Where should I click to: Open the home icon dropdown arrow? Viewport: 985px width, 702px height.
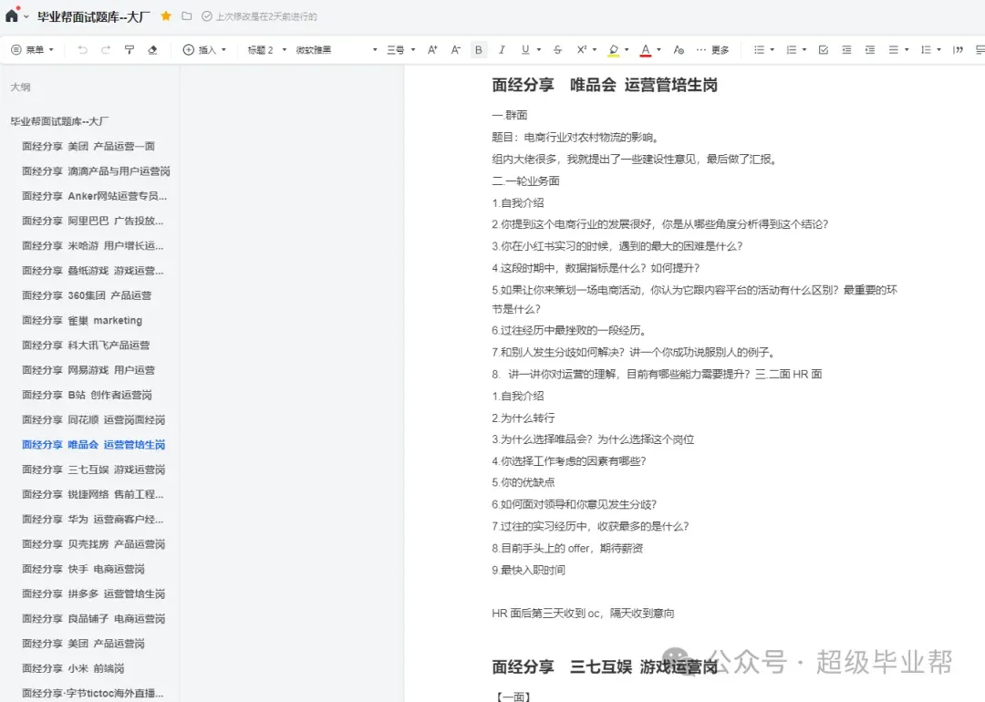coord(26,16)
